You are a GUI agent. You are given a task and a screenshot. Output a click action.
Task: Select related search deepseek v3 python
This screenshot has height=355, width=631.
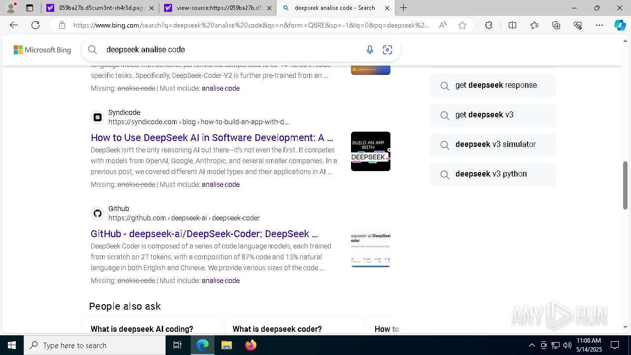[x=493, y=174]
